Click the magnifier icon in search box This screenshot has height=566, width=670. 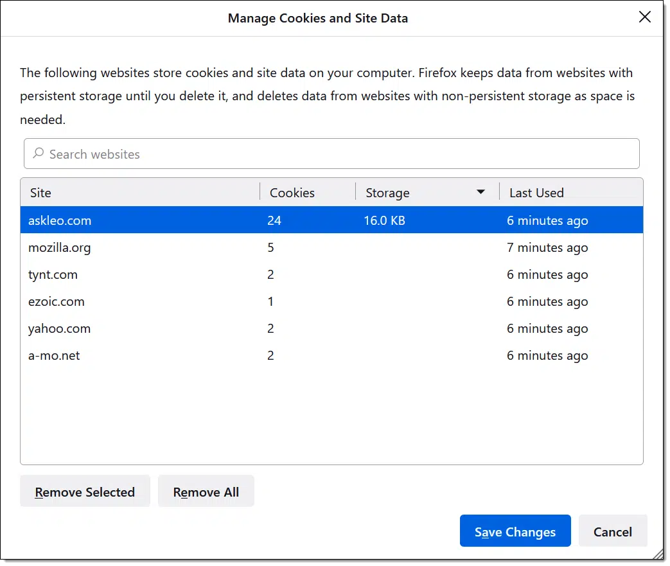[39, 153]
